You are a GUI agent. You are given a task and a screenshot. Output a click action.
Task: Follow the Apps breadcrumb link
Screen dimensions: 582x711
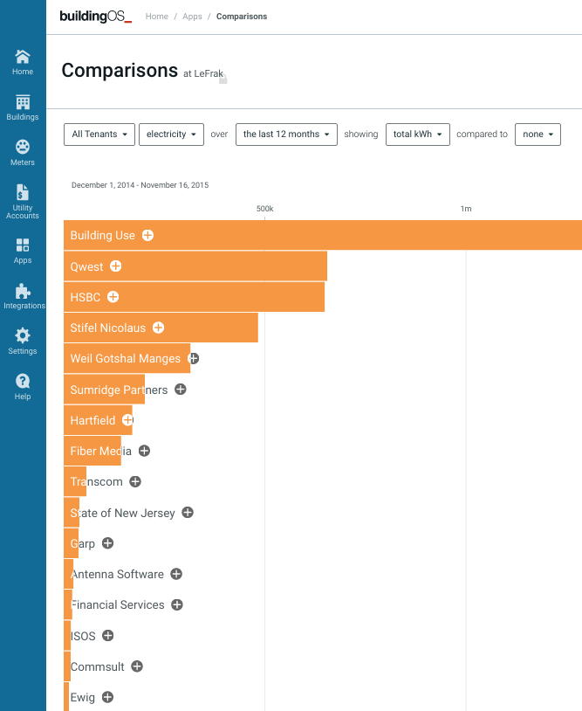192,17
